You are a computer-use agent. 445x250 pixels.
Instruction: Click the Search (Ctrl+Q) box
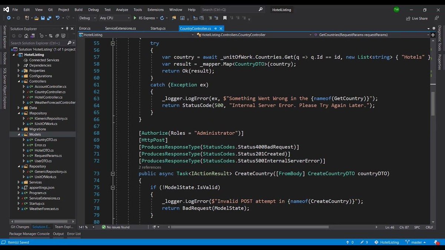[x=233, y=10]
